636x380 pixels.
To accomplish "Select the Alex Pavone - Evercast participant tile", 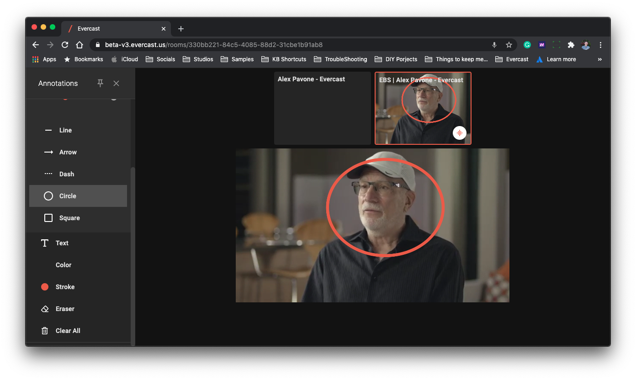I will point(323,108).
